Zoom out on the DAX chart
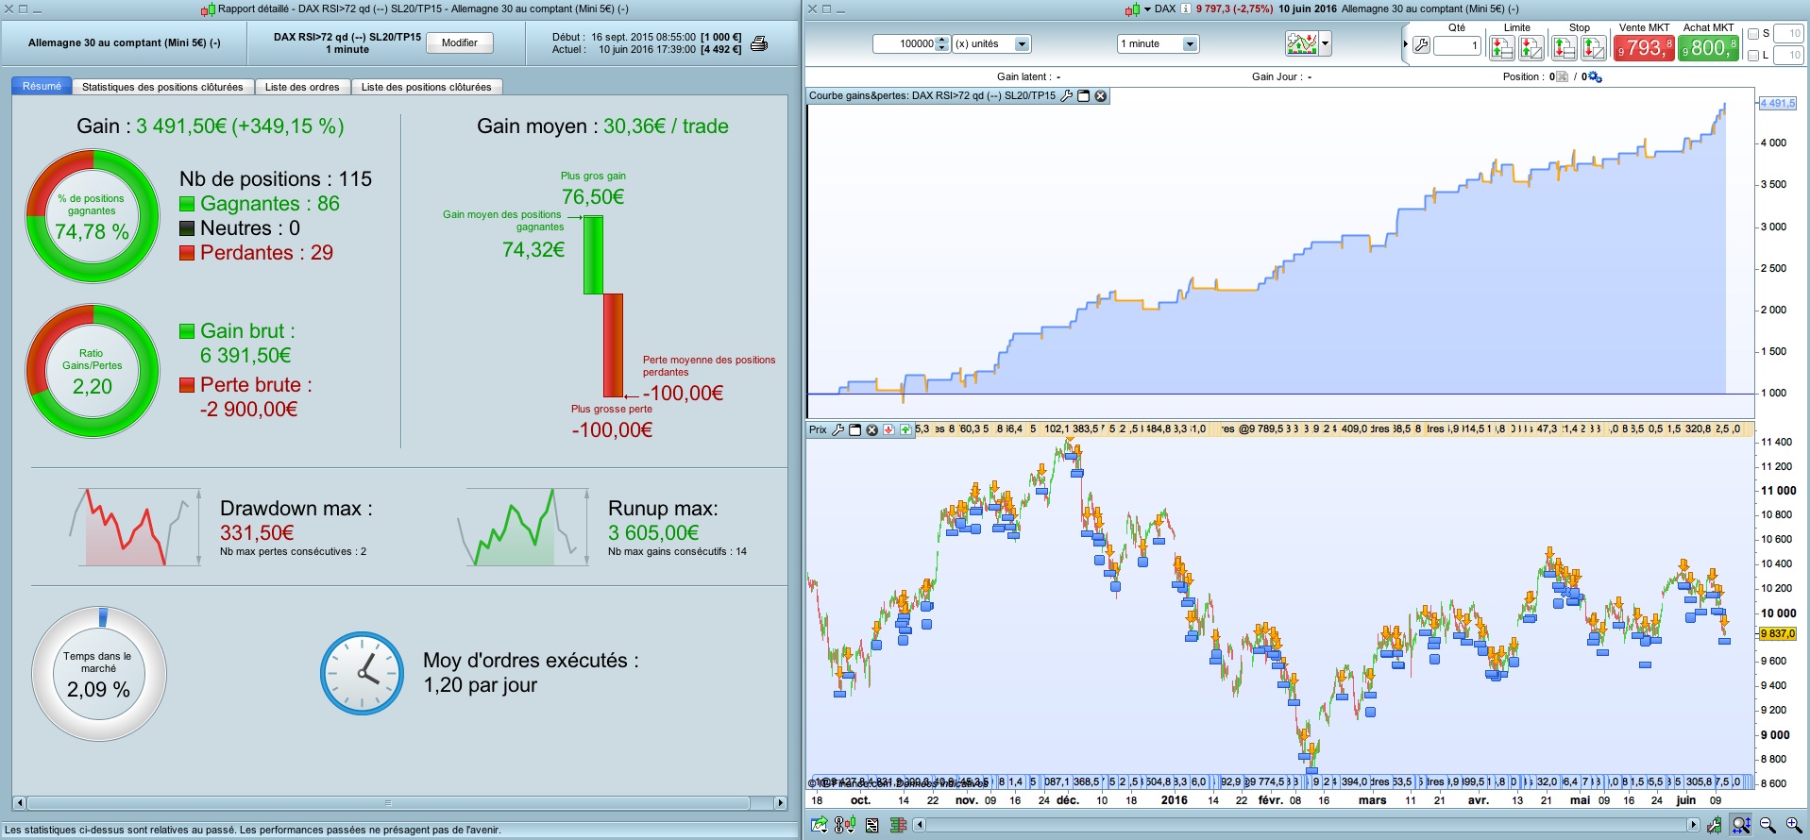1810x840 pixels. click(1768, 825)
